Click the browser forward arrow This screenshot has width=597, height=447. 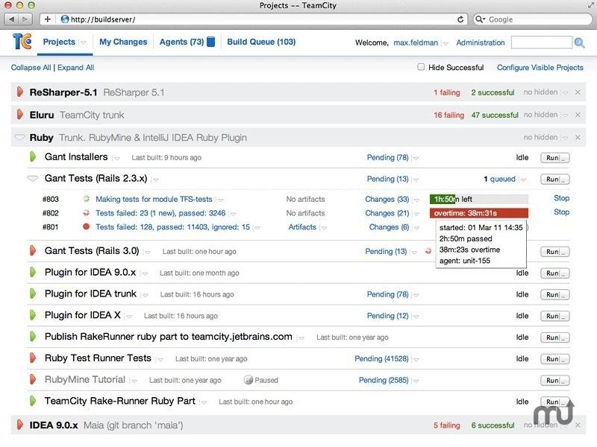25,19
